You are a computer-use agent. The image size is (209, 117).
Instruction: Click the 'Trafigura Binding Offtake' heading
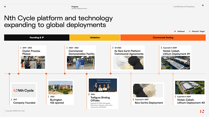[100, 99]
